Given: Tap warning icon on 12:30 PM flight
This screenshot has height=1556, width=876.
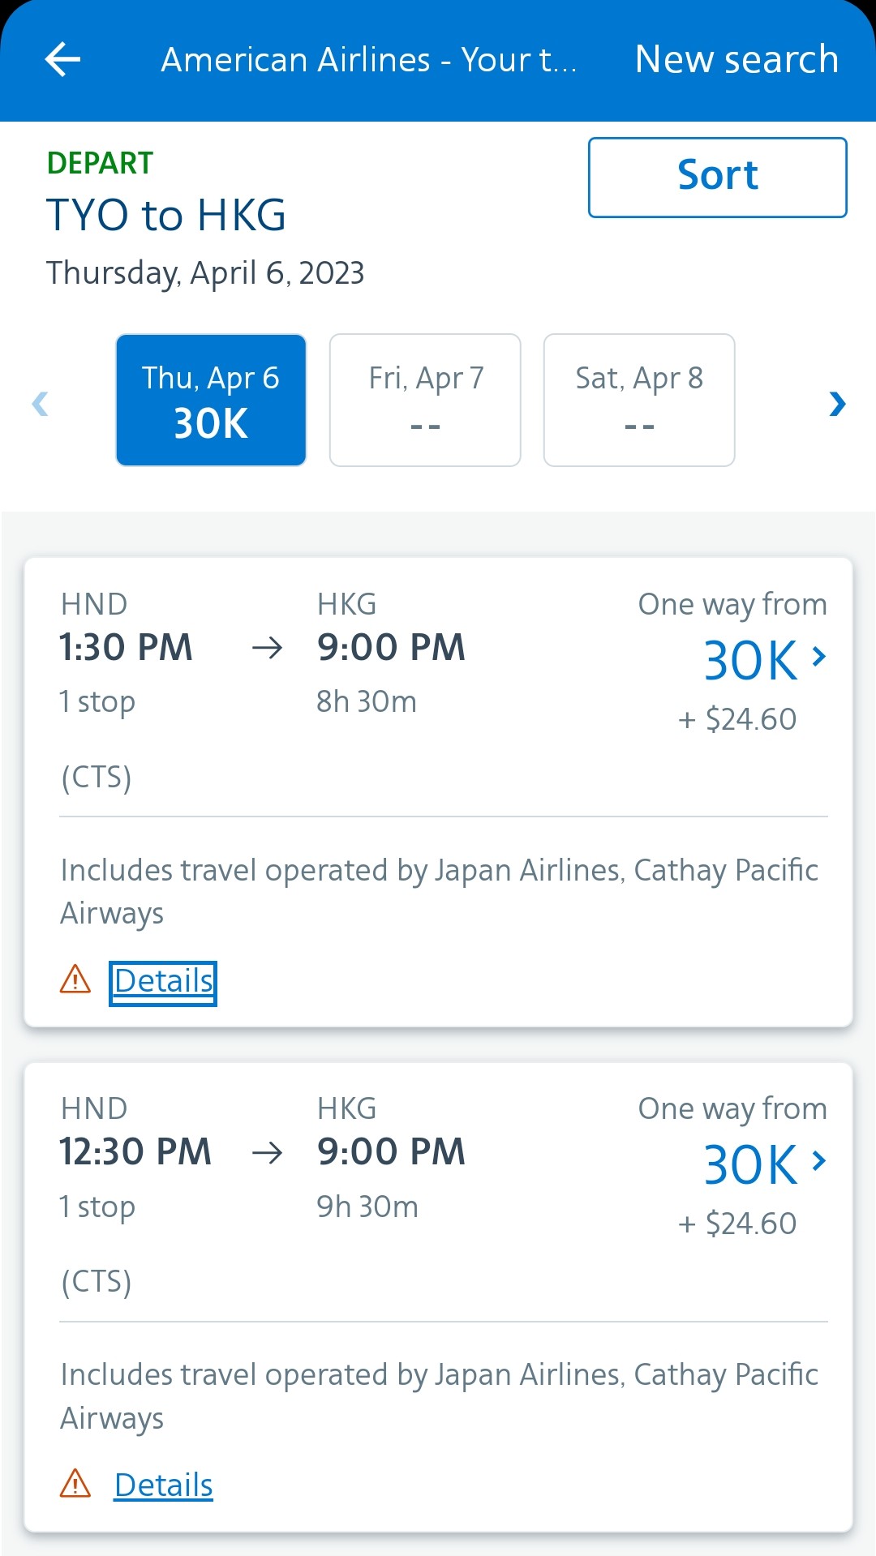Looking at the screenshot, I should [x=75, y=1484].
